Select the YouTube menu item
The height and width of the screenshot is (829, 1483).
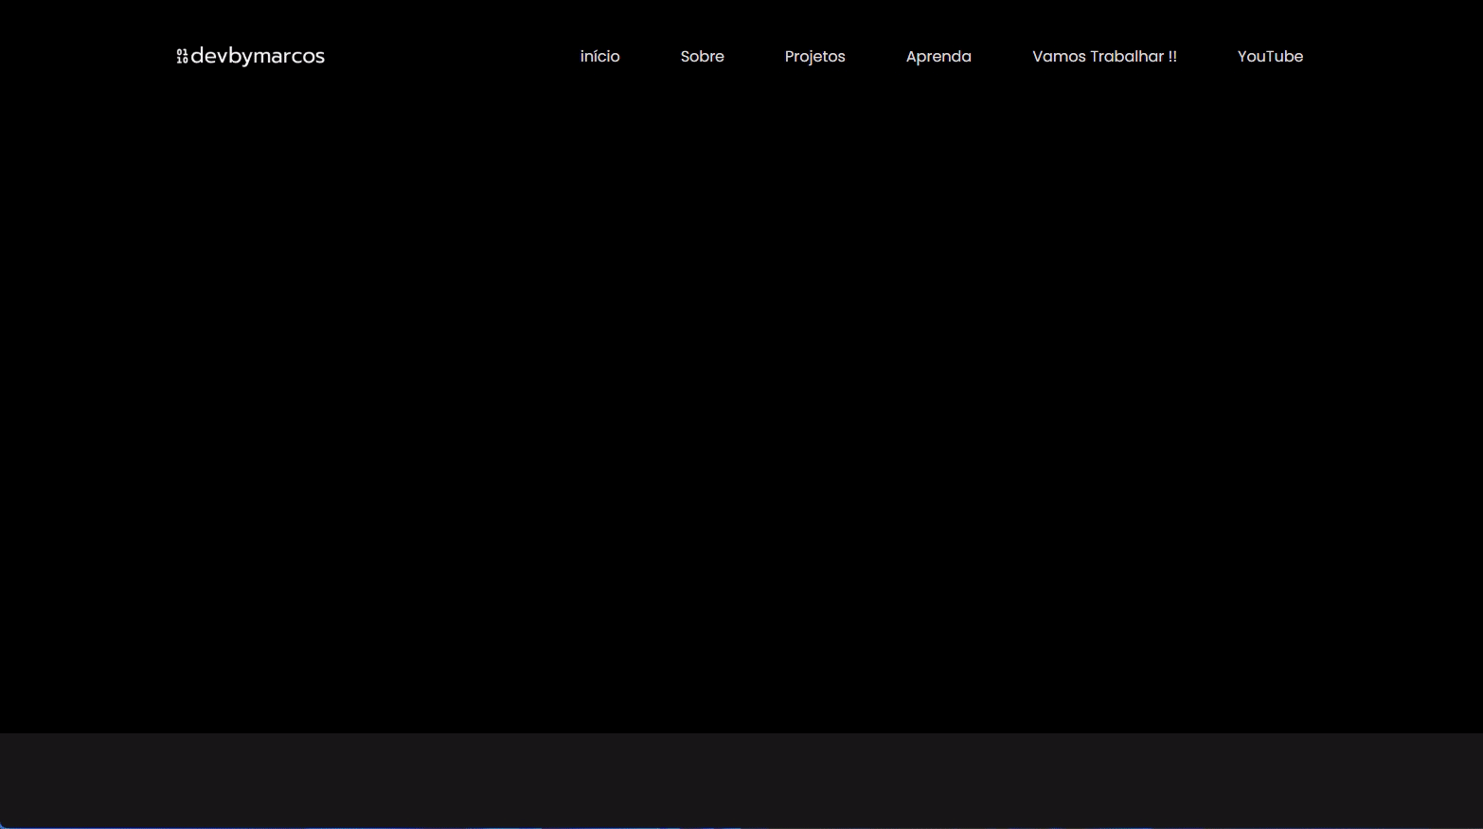[x=1270, y=57]
